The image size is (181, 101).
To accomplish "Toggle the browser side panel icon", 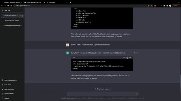I will click(167, 6).
